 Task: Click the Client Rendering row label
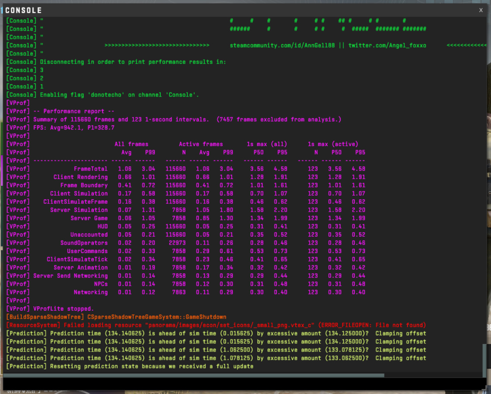tap(80, 177)
